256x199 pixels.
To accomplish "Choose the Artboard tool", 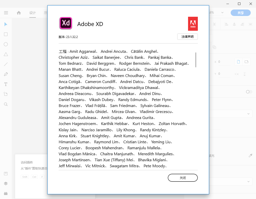I will [x=6, y=94].
